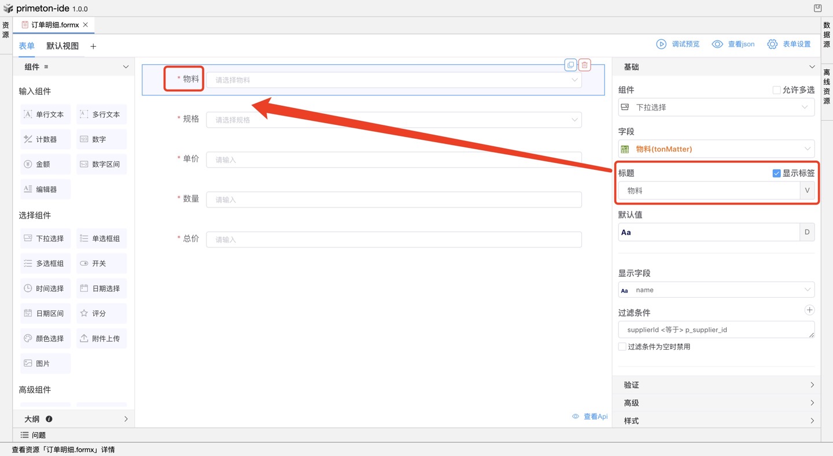Enable the 允许多选 checkbox
The height and width of the screenshot is (456, 833).
[776, 90]
